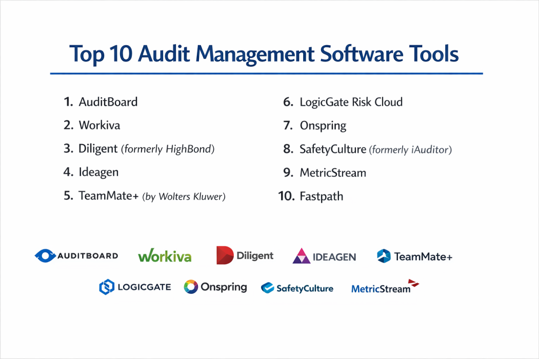Select the LogicGate hexagon logo icon

coord(107,287)
